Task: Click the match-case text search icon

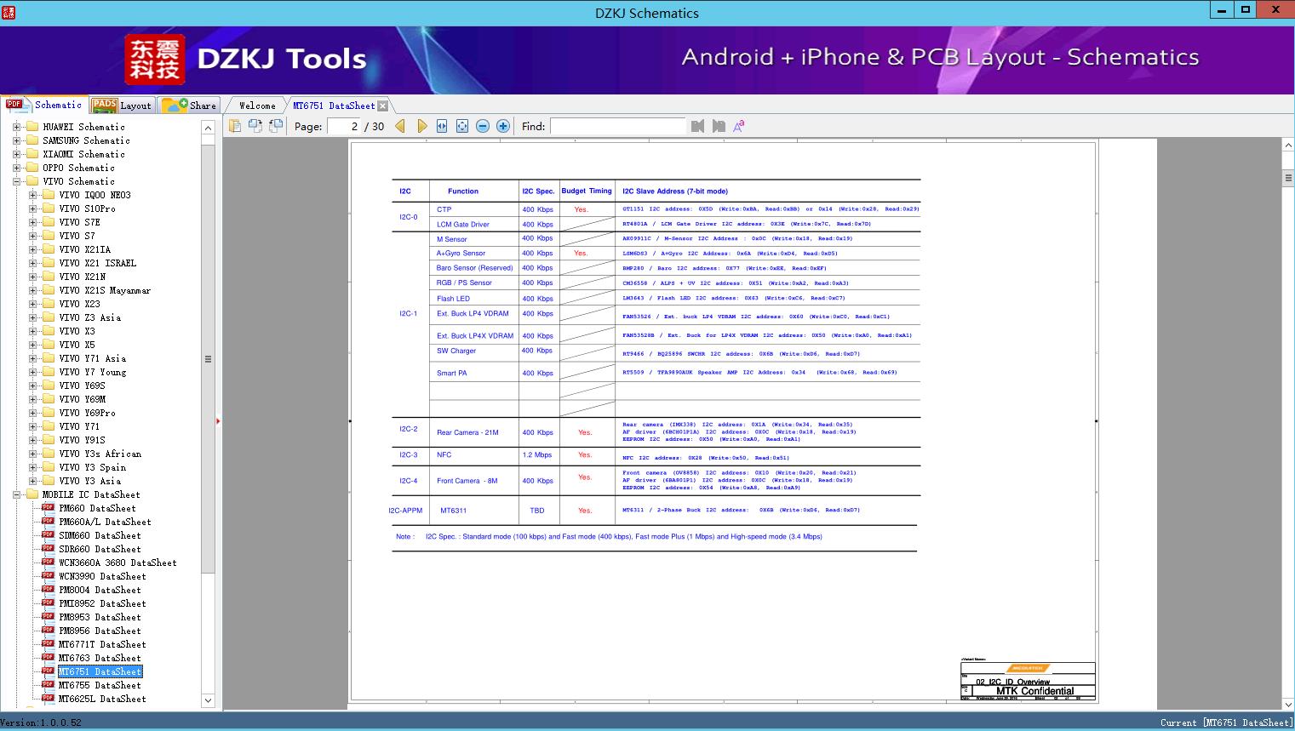Action: pos(739,126)
